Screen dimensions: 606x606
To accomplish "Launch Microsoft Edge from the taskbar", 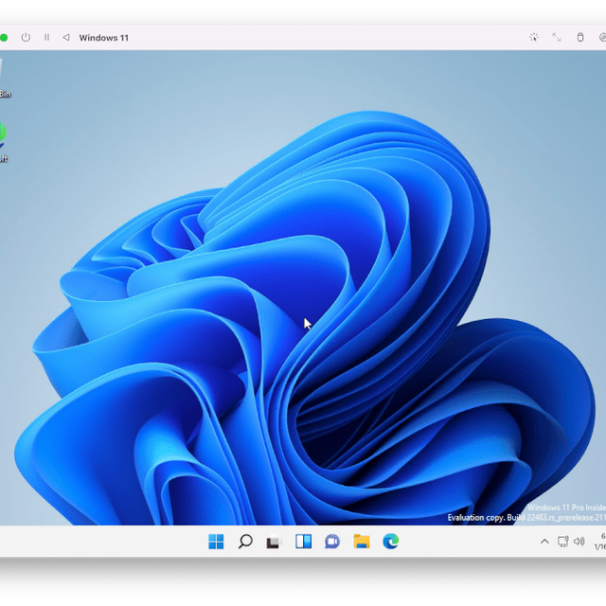I will [x=391, y=542].
